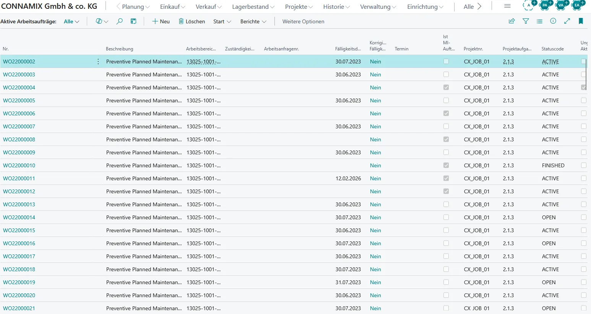Viewport: 591px width, 314px height.
Task: Toggle Ist MI-Auft. checkbox for WO22000006
Action: (x=446, y=113)
